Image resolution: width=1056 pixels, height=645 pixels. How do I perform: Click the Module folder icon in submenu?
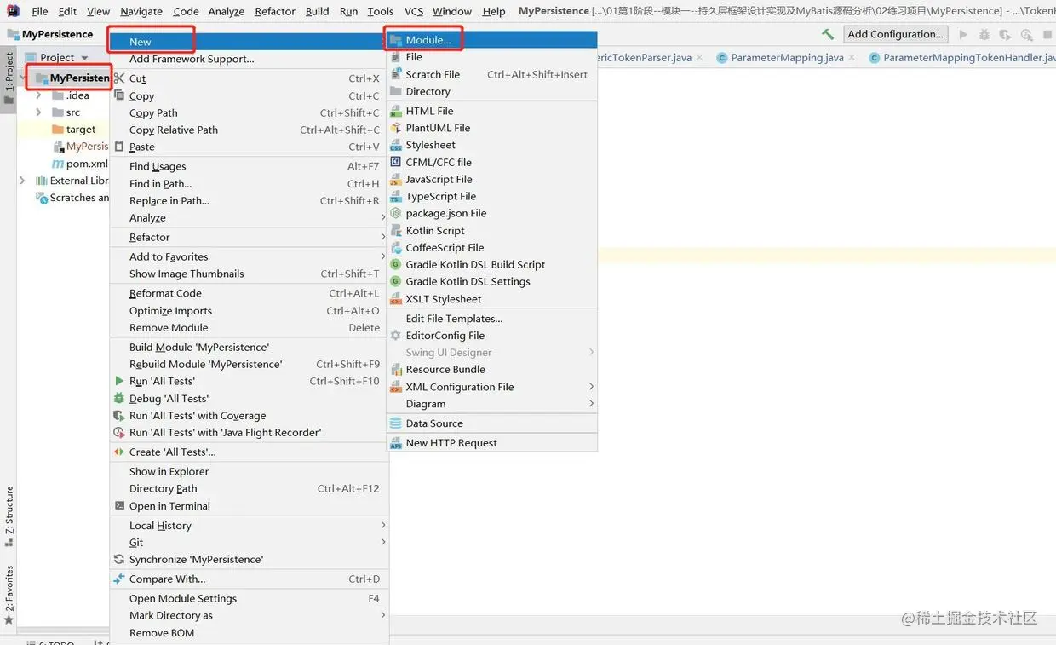pyautogui.click(x=395, y=40)
